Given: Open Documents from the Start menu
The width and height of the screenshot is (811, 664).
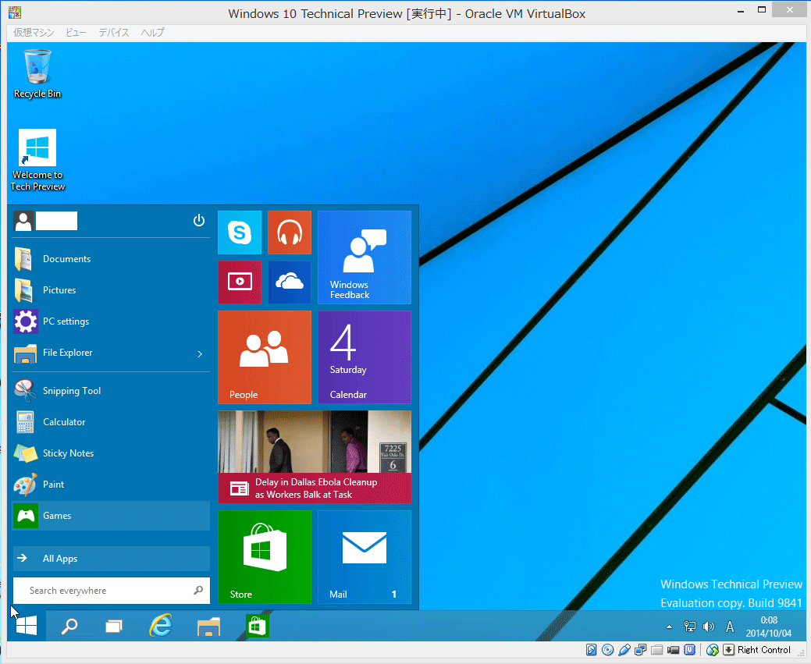Looking at the screenshot, I should (x=111, y=259).
